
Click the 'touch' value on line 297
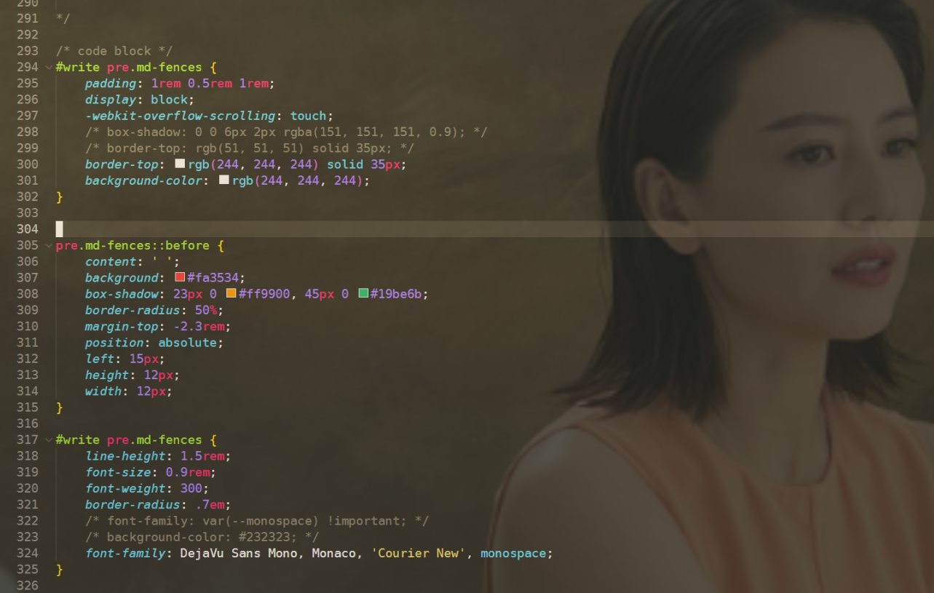pos(308,116)
